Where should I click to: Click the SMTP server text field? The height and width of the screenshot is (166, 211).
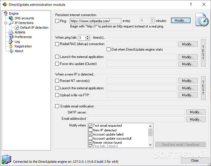click(x=136, y=112)
